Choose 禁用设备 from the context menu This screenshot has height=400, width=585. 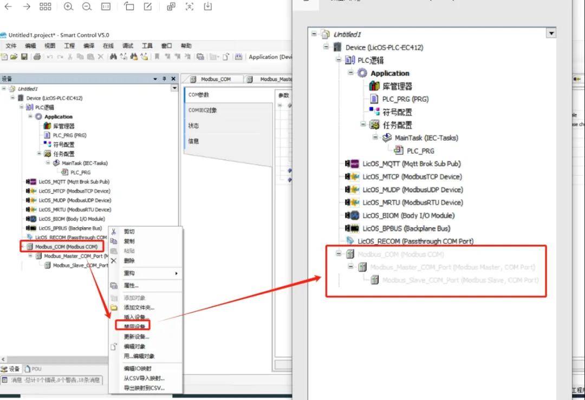134,326
